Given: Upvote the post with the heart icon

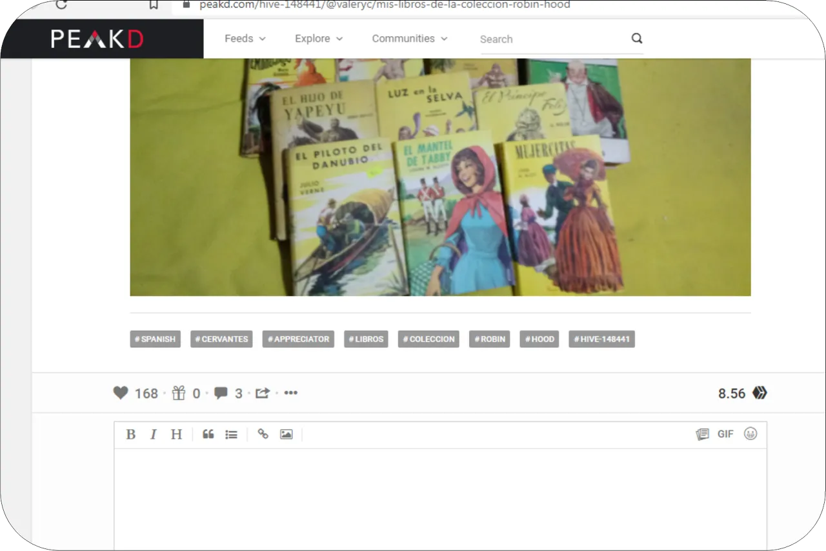Looking at the screenshot, I should point(121,393).
